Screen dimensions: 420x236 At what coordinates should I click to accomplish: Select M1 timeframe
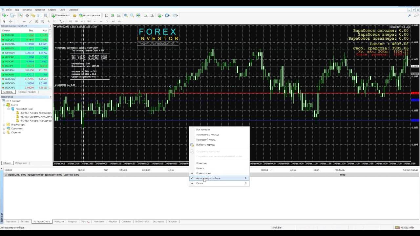[x=70, y=21]
